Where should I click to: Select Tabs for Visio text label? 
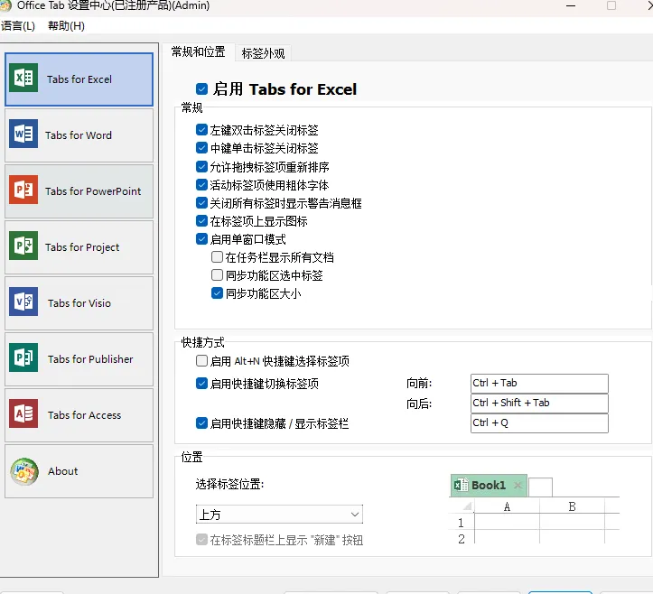(79, 303)
